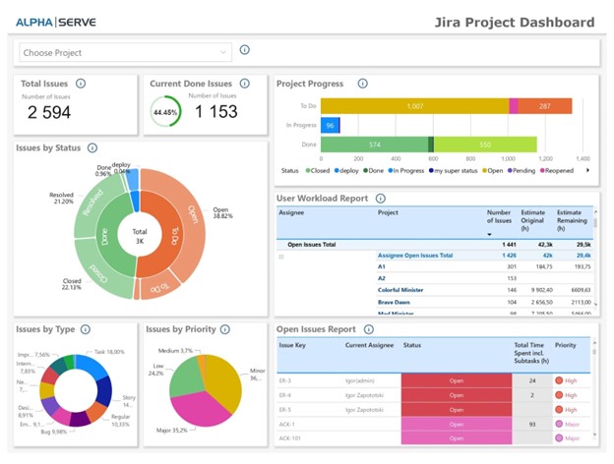
Task: Click the Assignee column header
Action: click(291, 212)
